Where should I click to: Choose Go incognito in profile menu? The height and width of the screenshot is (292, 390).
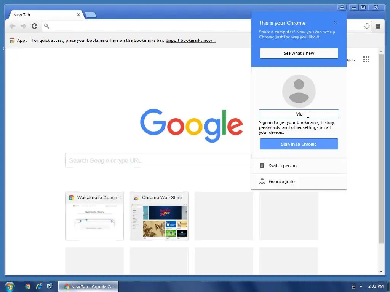pos(299,181)
